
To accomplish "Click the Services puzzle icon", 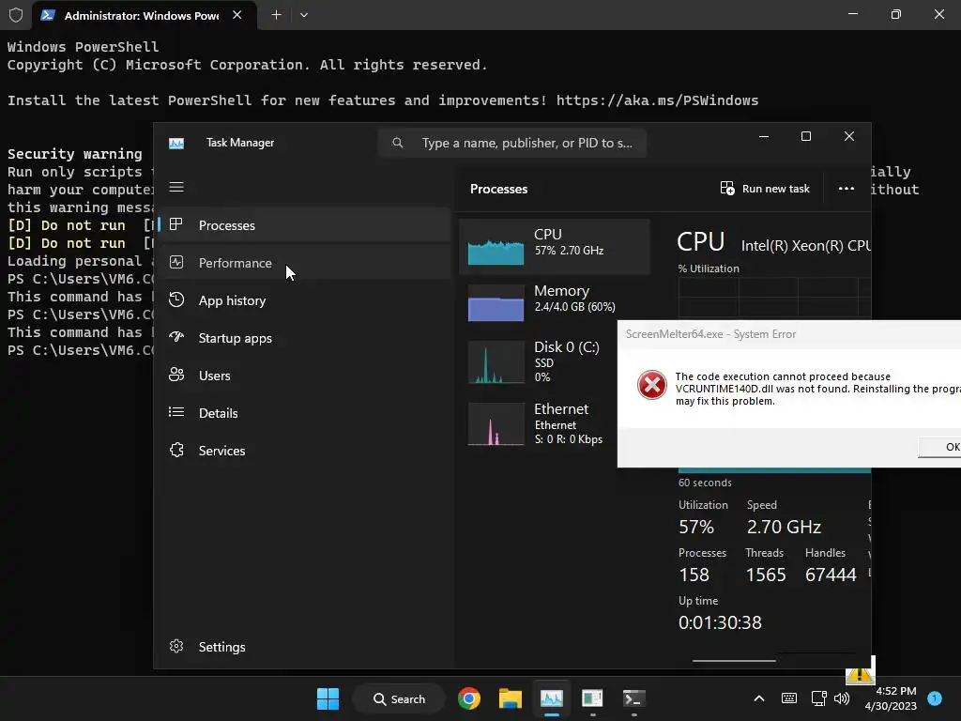I will [x=176, y=450].
